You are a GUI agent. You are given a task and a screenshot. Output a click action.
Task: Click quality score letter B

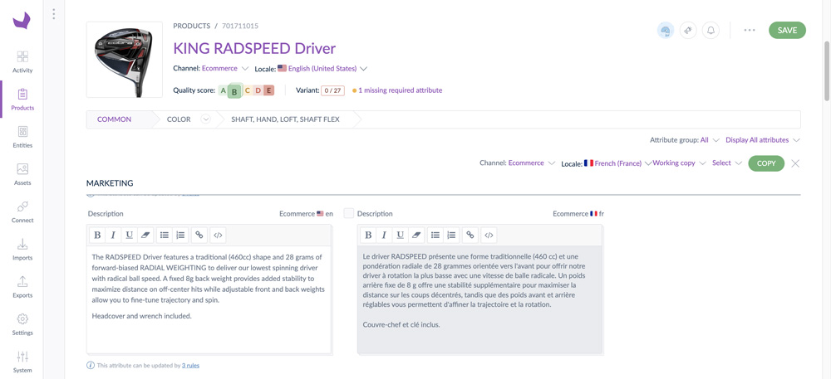[x=235, y=91]
